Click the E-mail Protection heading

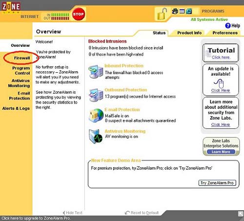[122, 110]
